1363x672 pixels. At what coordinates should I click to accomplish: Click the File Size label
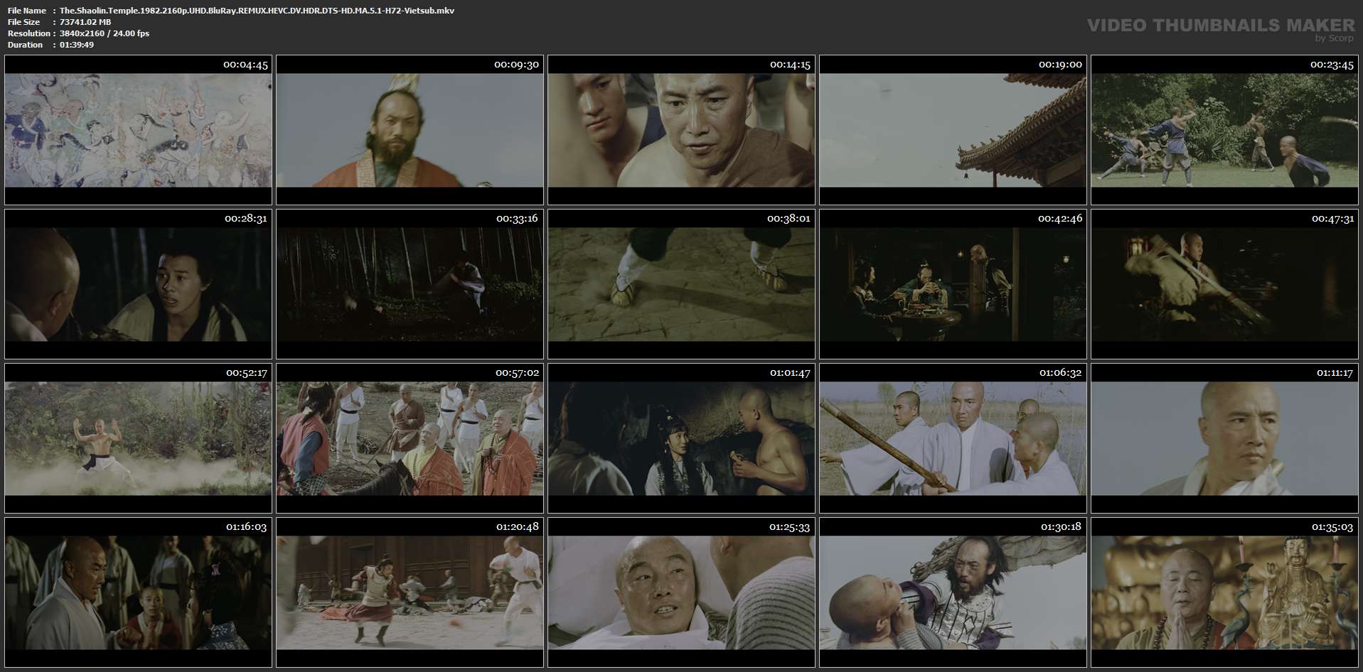click(24, 22)
